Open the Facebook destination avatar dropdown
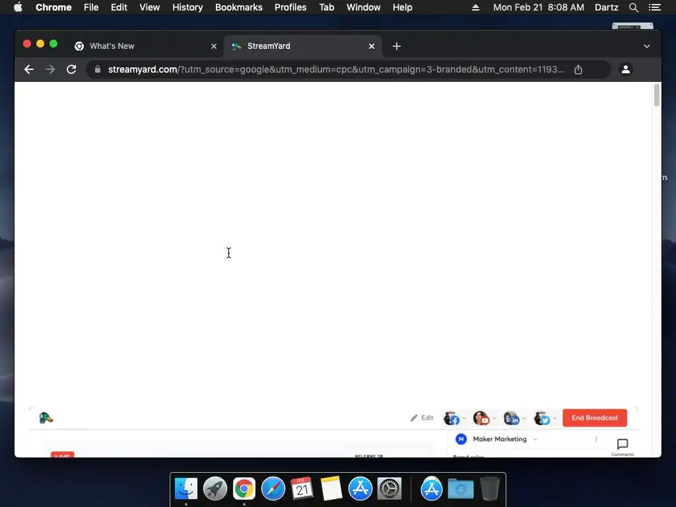Viewport: 676px width, 507px height. tap(454, 418)
